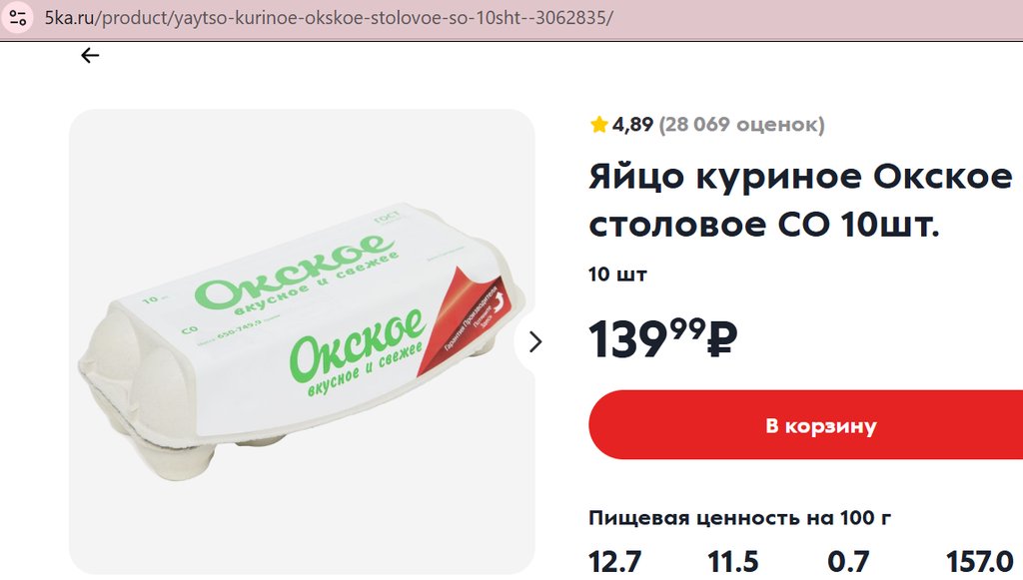1023x580 pixels.
Task: Select the 157.0 nutrition value
Action: (x=979, y=562)
